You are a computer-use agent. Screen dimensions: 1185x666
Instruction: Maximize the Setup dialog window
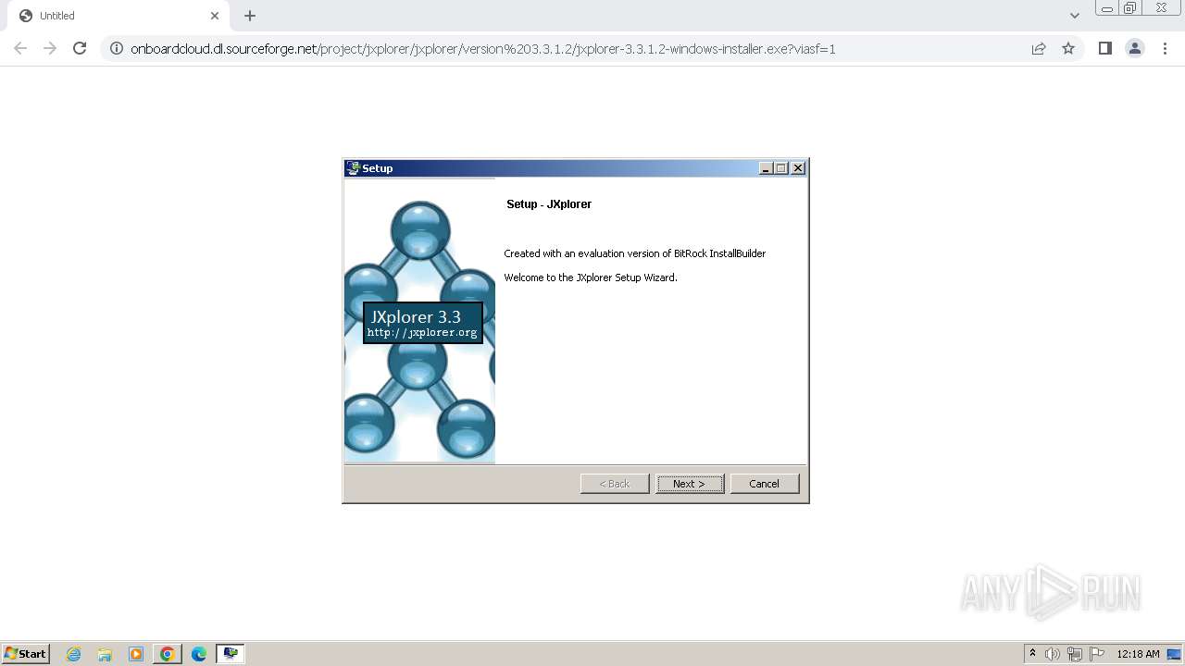[x=781, y=168]
